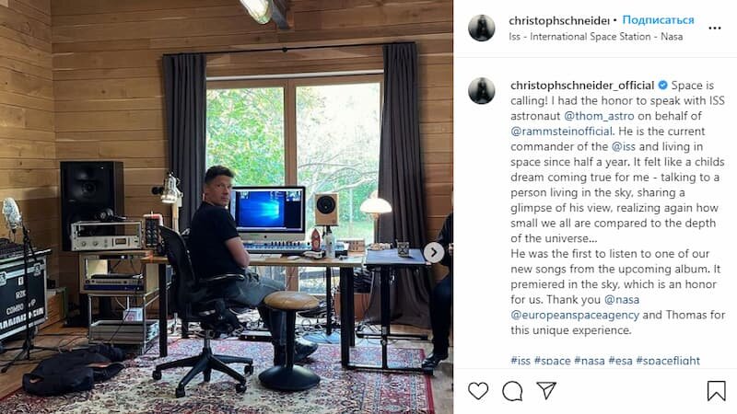Open the ISS location tag under username
Screen dimensions: 737x414
click(x=595, y=37)
